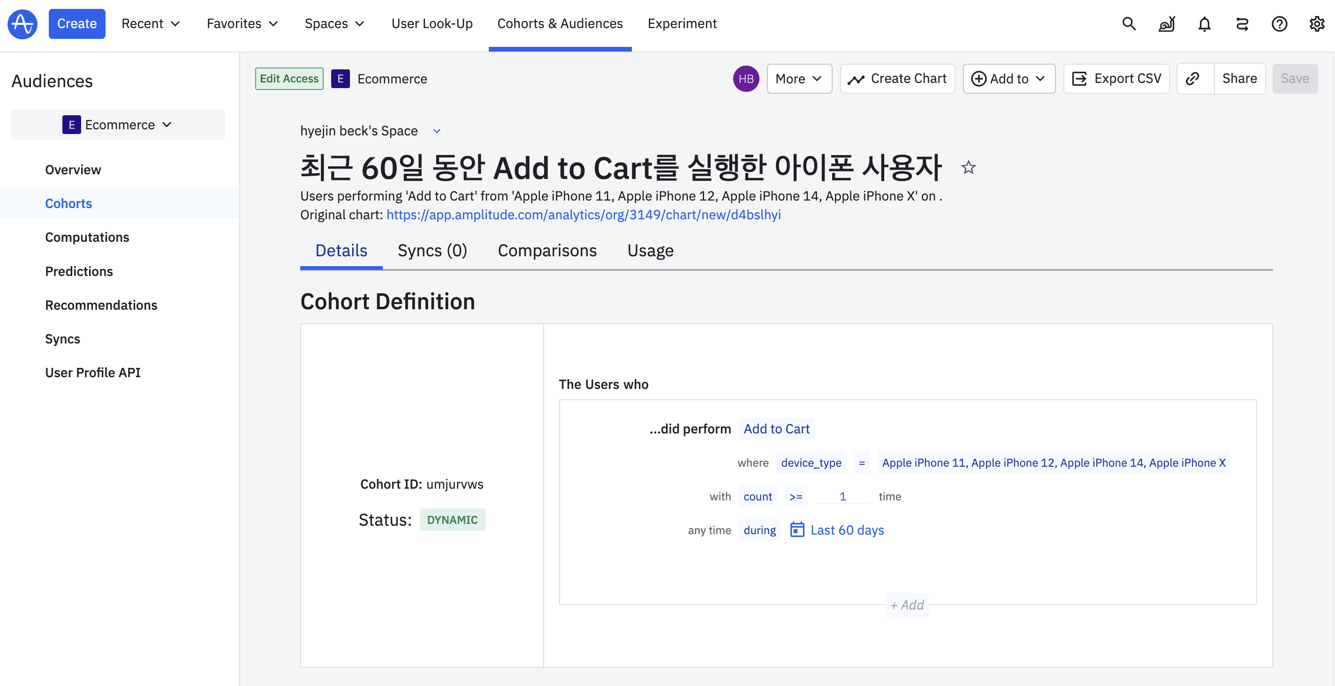Favorite the cohort with star icon
Image resolution: width=1335 pixels, height=686 pixels.
pos(968,168)
